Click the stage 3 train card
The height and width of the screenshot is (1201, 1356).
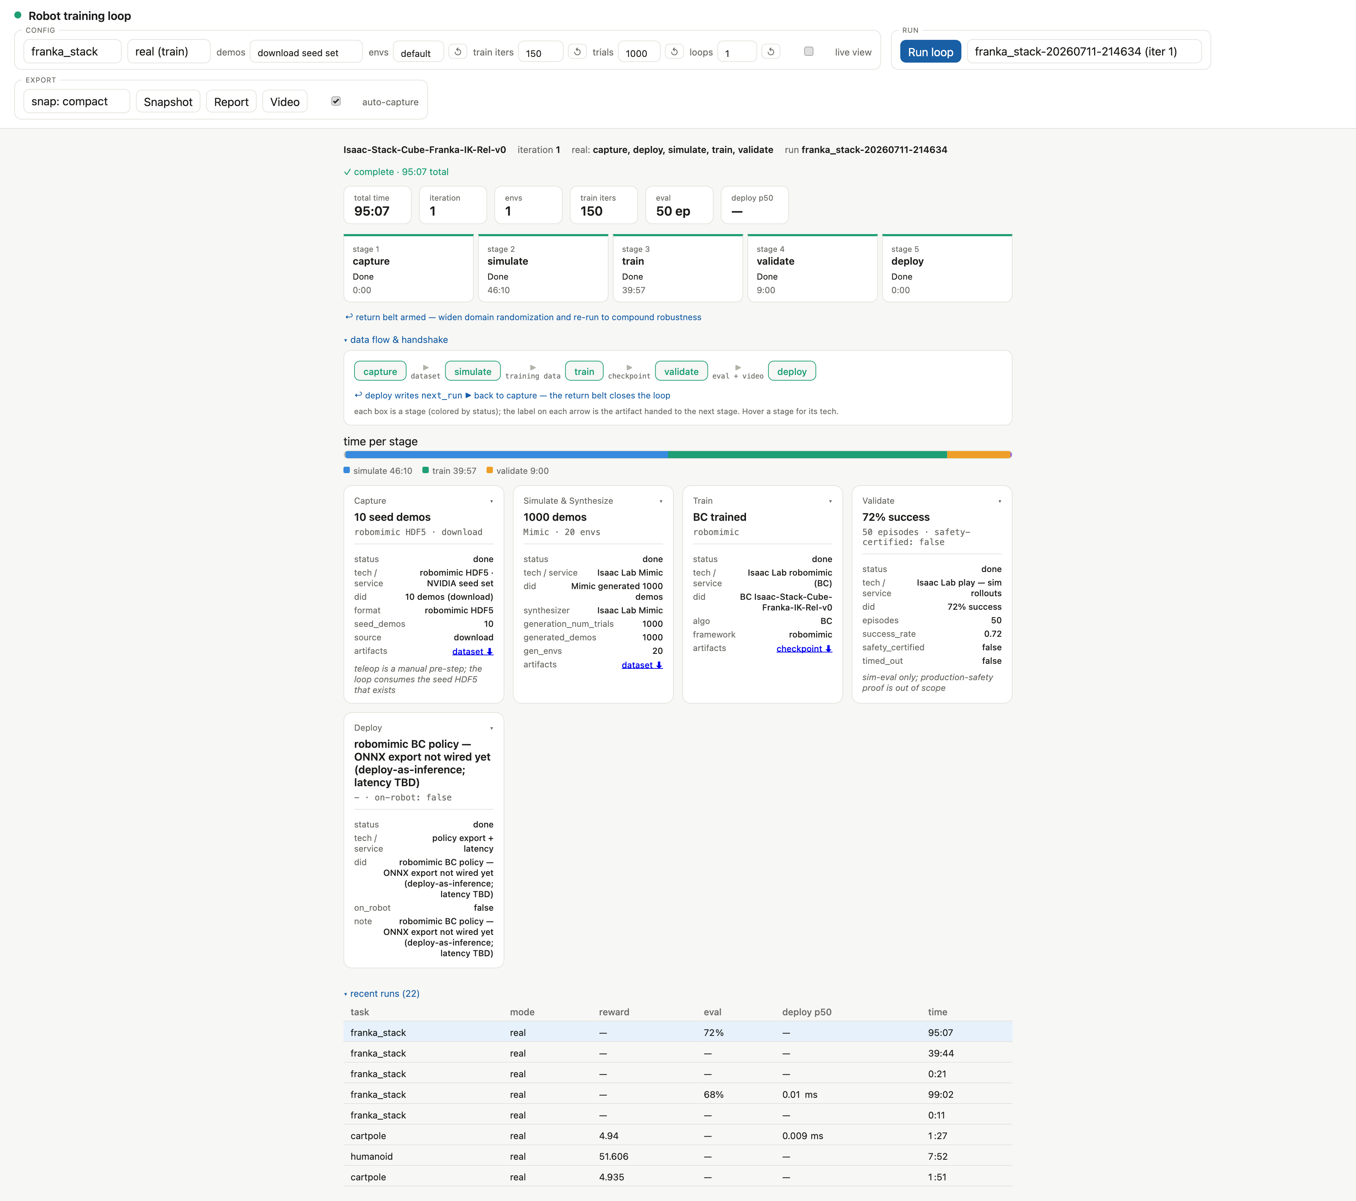(678, 269)
